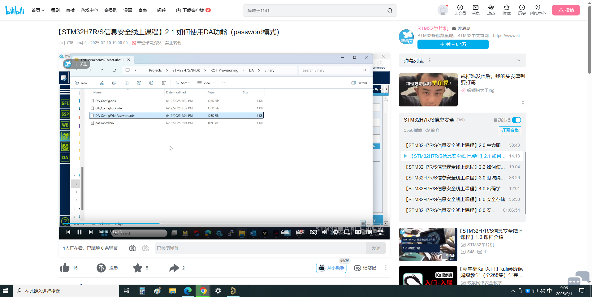592x297 pixels.
Task: Go to the 番剧 nav item
Action: pyautogui.click(x=55, y=10)
